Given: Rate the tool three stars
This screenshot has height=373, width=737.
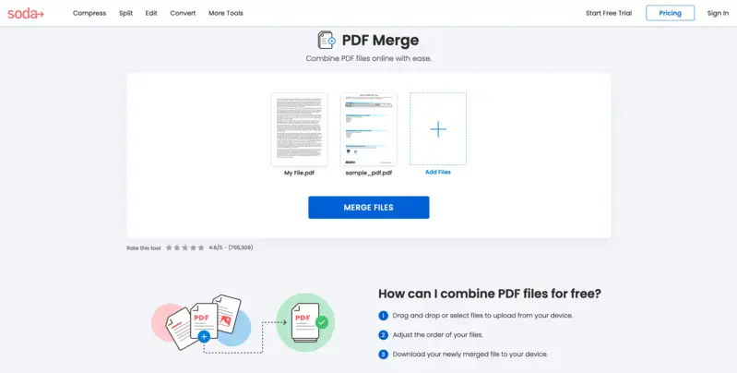Looking at the screenshot, I should [184, 247].
